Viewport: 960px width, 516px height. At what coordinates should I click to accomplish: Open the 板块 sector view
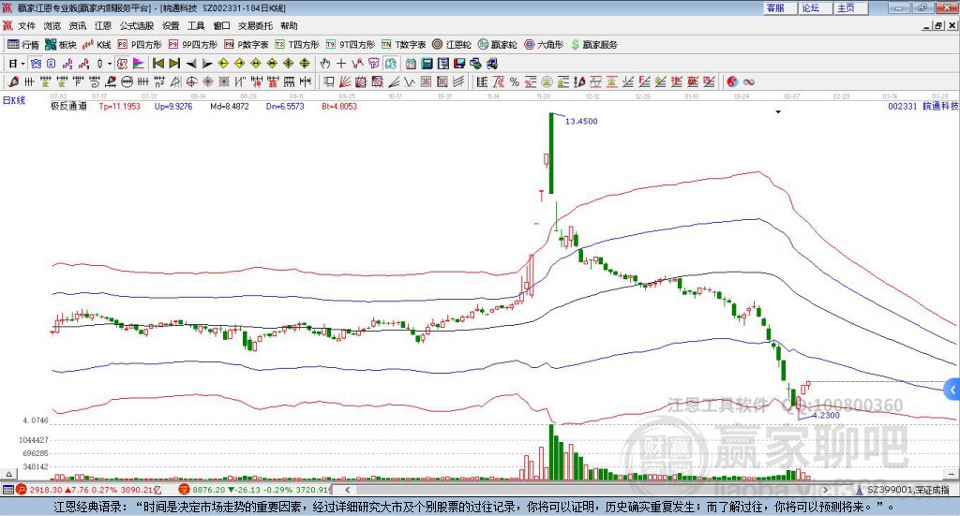60,45
